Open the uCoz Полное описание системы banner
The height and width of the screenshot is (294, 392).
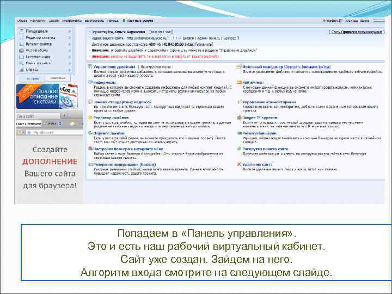coord(47,96)
